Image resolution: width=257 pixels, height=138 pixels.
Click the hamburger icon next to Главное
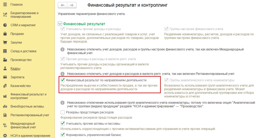click(x=5, y=5)
